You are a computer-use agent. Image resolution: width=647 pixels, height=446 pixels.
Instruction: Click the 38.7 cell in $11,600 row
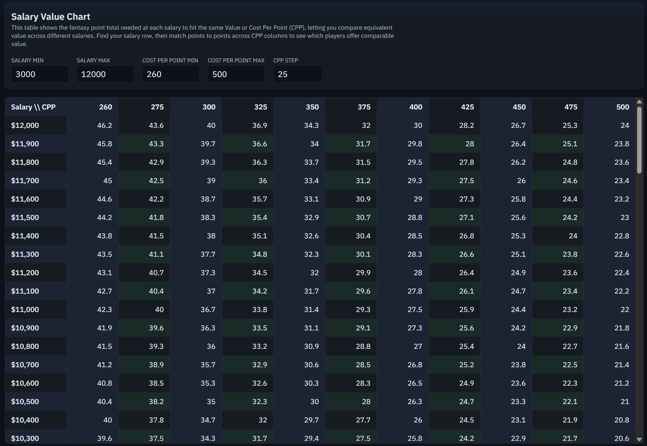point(196,199)
